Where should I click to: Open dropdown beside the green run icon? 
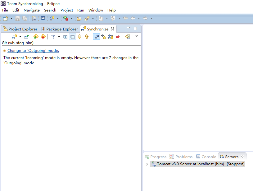point(72,18)
